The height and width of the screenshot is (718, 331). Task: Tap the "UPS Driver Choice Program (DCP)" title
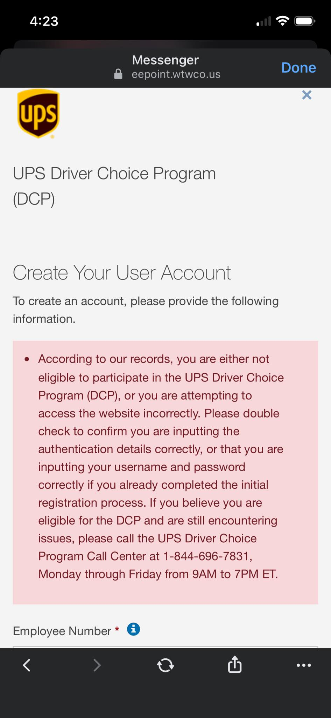click(x=114, y=186)
